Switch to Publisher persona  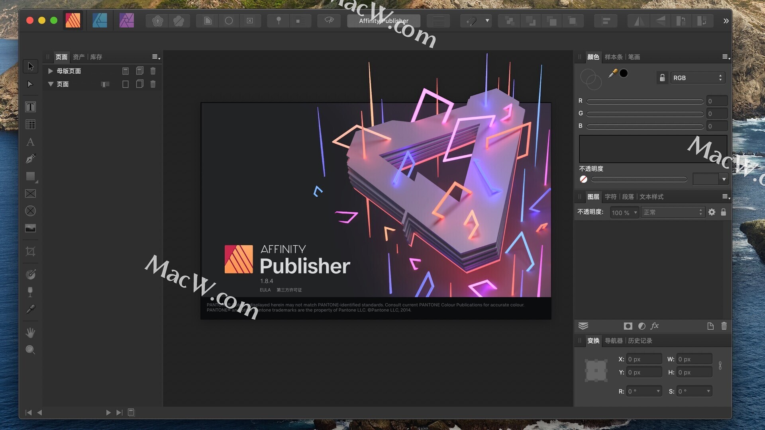73,20
